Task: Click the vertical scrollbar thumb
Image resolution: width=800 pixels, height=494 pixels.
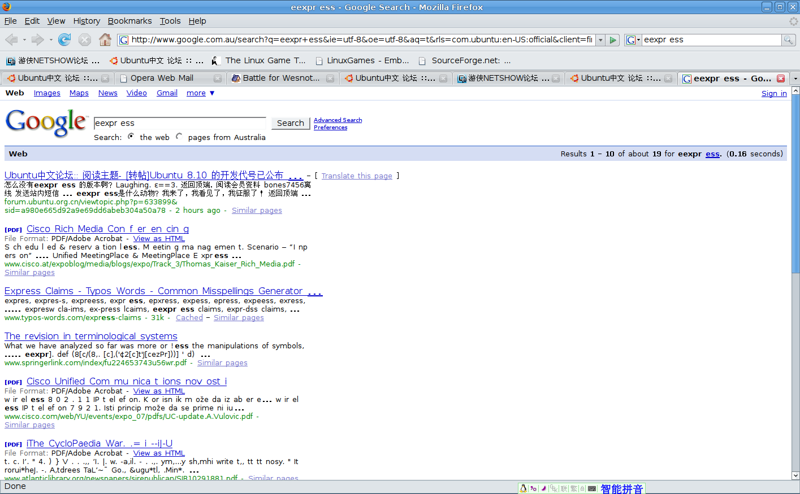Action: [x=795, y=185]
